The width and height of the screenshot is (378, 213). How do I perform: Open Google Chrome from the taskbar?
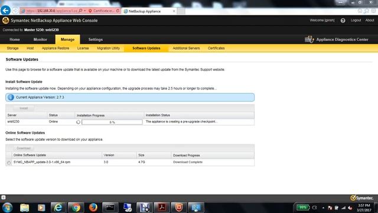pos(76,208)
